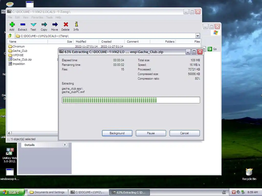
Task: Open the Tools menu
Action: (49, 17)
